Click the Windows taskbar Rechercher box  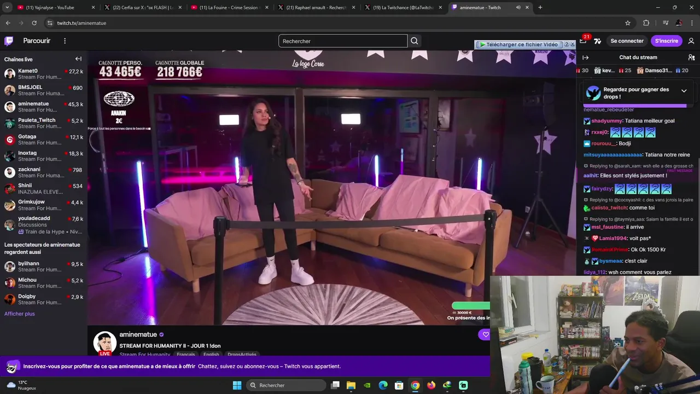point(285,385)
